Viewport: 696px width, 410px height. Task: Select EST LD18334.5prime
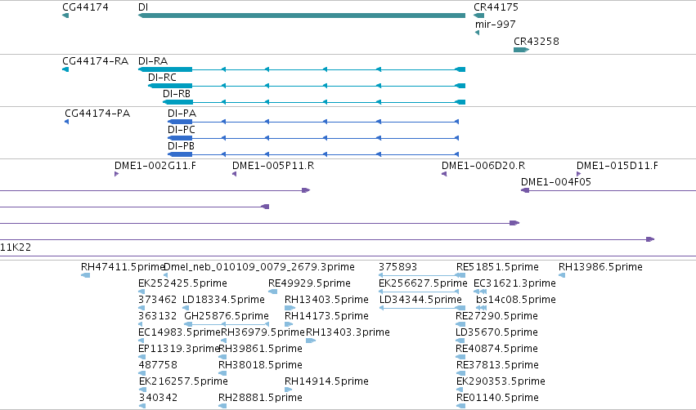[224, 300]
